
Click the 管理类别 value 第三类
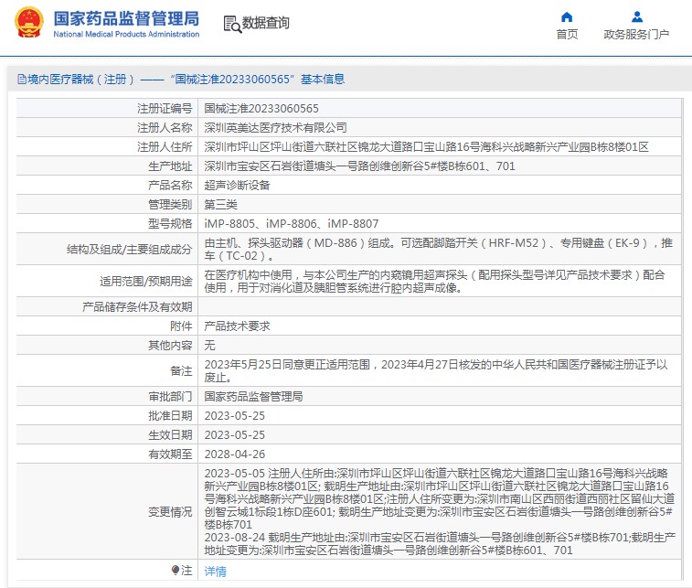coord(220,204)
